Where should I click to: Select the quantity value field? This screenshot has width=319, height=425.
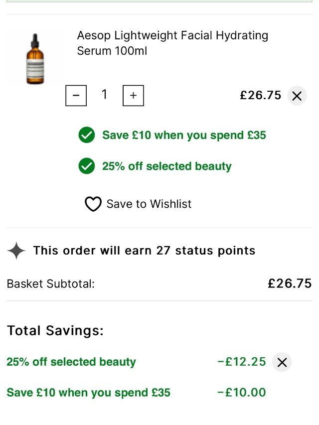coord(104,95)
